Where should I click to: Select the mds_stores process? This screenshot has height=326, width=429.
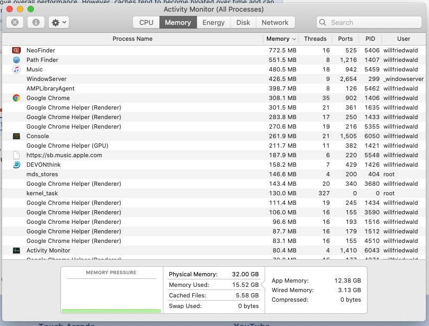tap(42, 174)
